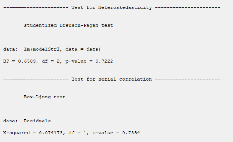Click the data: label above the BP result
233x142 pixels.
point(10,49)
